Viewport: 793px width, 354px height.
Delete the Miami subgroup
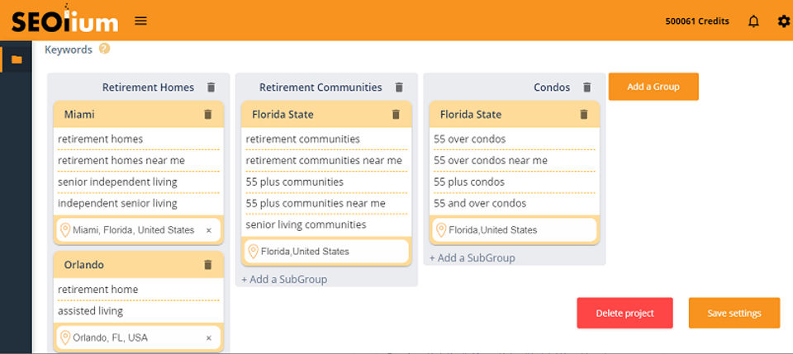coord(208,114)
